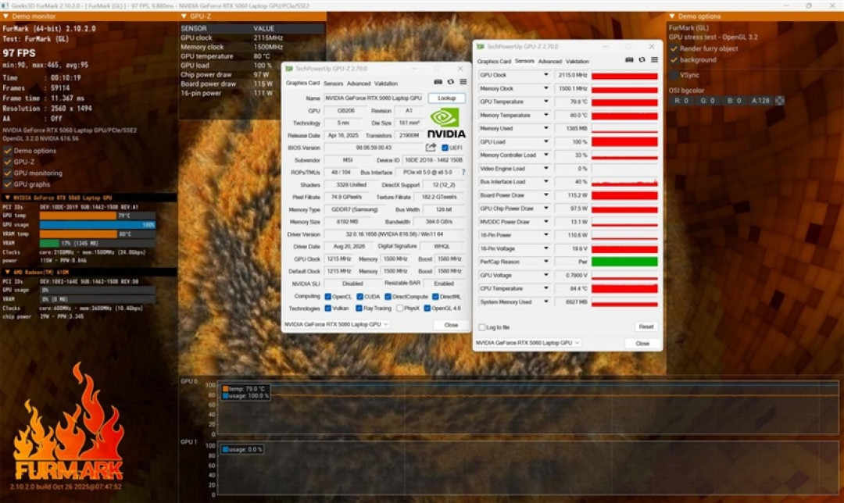
Task: Collapse NVIDIA GeForce RTX 5060 monitoring section
Action: pos(7,198)
